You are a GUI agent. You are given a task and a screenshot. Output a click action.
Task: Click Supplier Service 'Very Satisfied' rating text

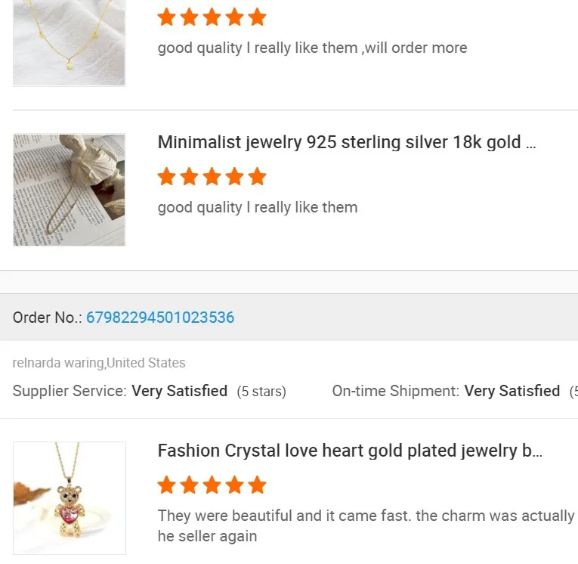click(x=179, y=391)
